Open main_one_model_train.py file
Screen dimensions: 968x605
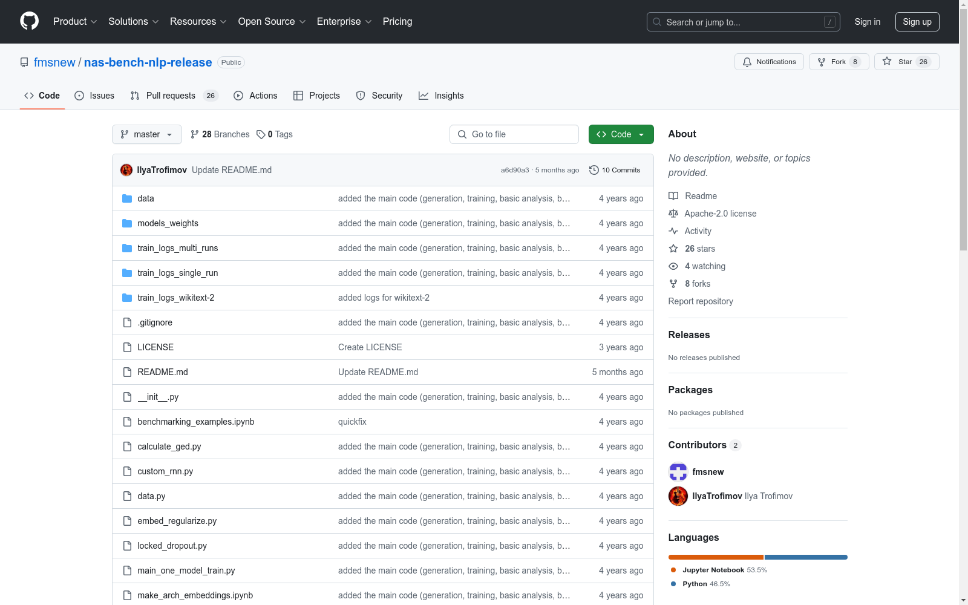[x=186, y=571]
